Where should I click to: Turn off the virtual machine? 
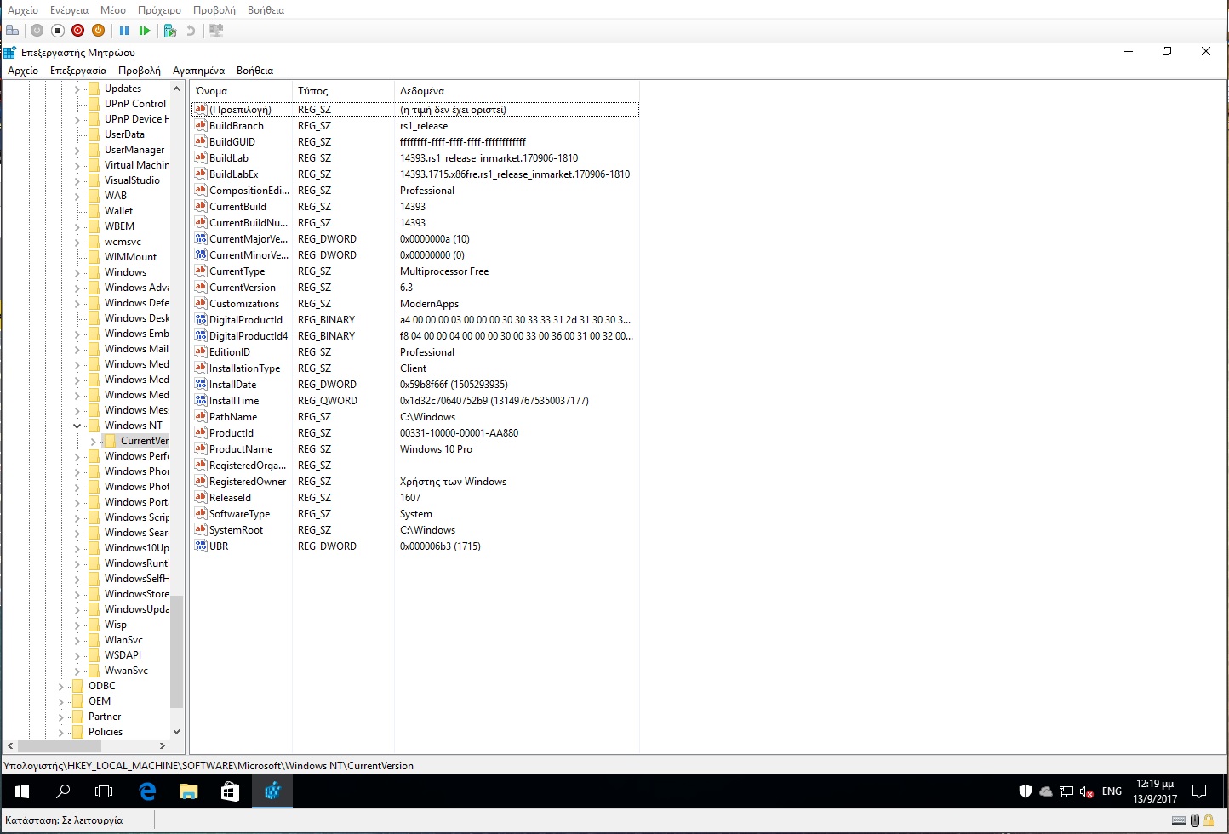58,31
